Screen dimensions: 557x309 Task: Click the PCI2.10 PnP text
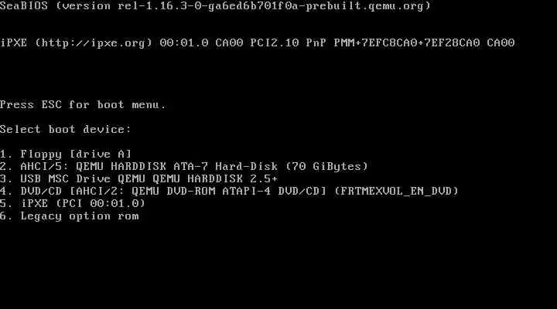point(288,43)
